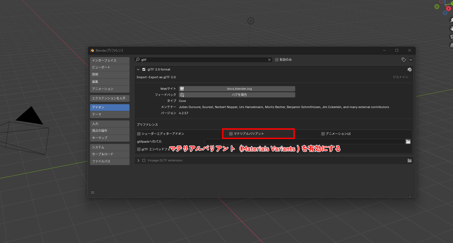Open the preferences hamburger menu
Viewport: 453px width, 243px height.
click(93, 193)
